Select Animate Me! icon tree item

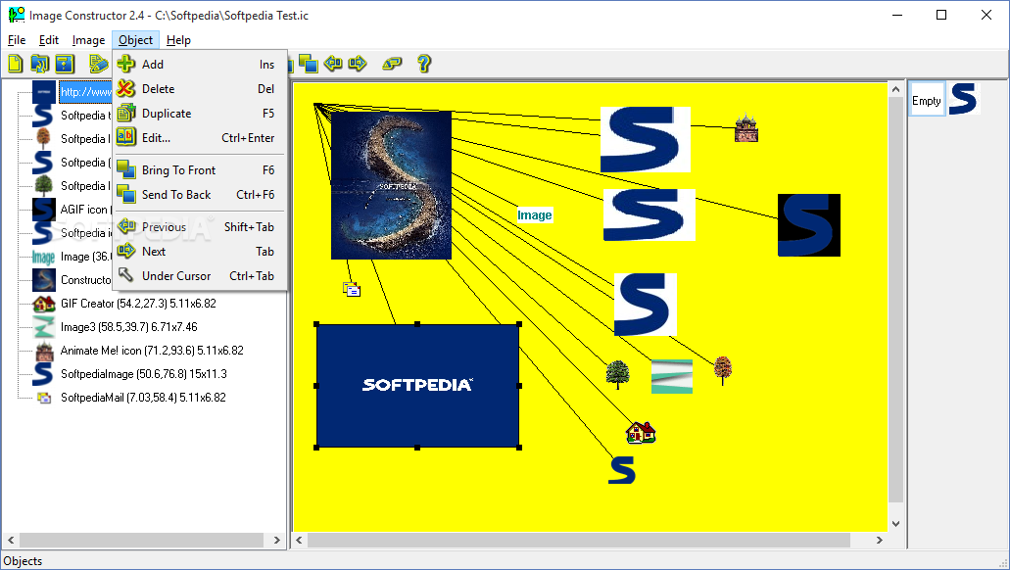(x=152, y=351)
